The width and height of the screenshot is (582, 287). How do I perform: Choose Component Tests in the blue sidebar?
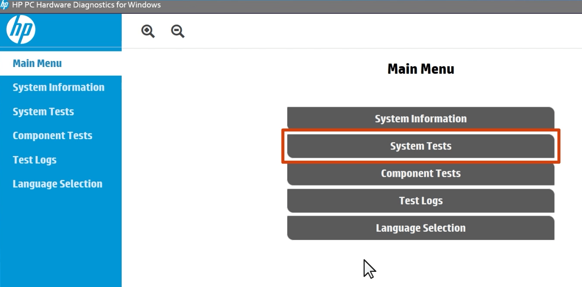(x=52, y=136)
